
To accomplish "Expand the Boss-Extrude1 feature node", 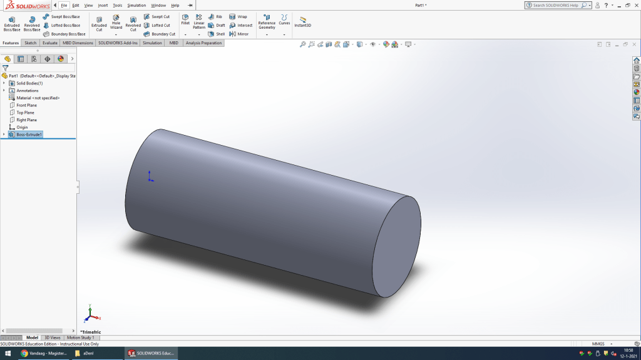I will point(4,134).
